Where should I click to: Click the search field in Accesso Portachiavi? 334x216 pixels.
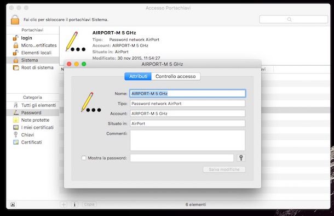(293, 19)
